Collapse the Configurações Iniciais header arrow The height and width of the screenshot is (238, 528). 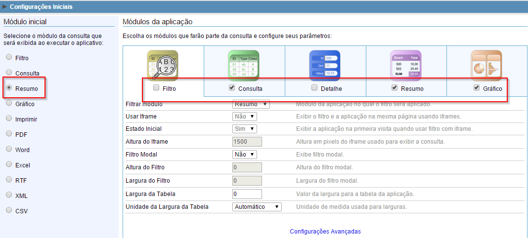pyautogui.click(x=5, y=7)
